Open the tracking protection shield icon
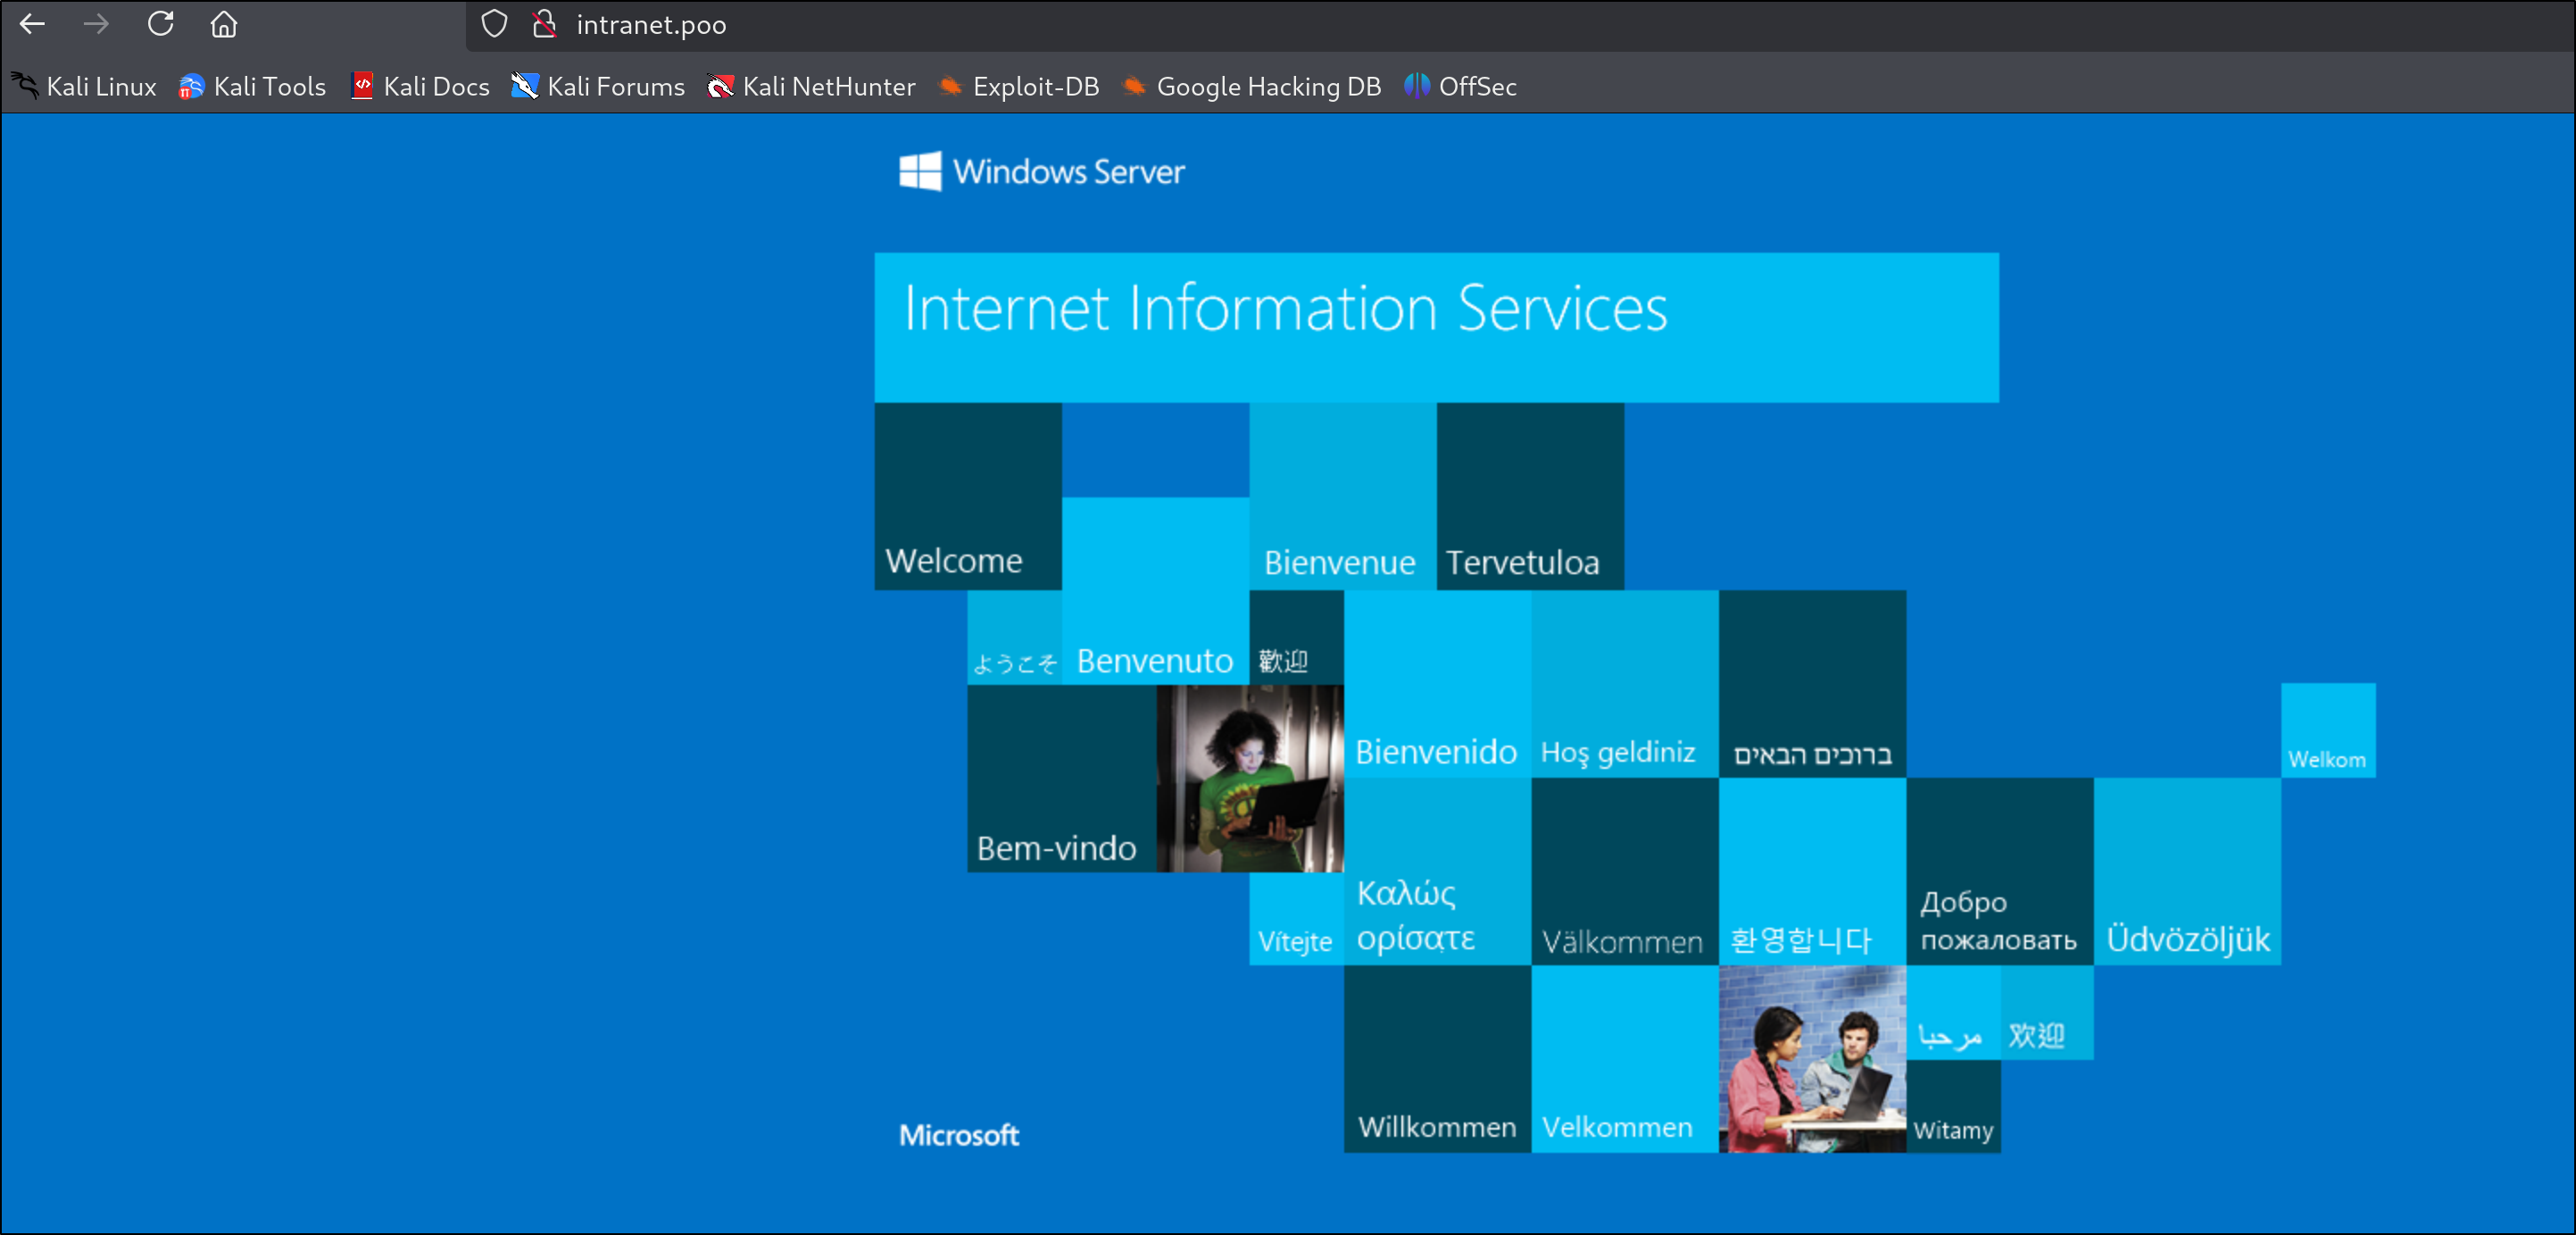This screenshot has height=1235, width=2576. pos(494,24)
